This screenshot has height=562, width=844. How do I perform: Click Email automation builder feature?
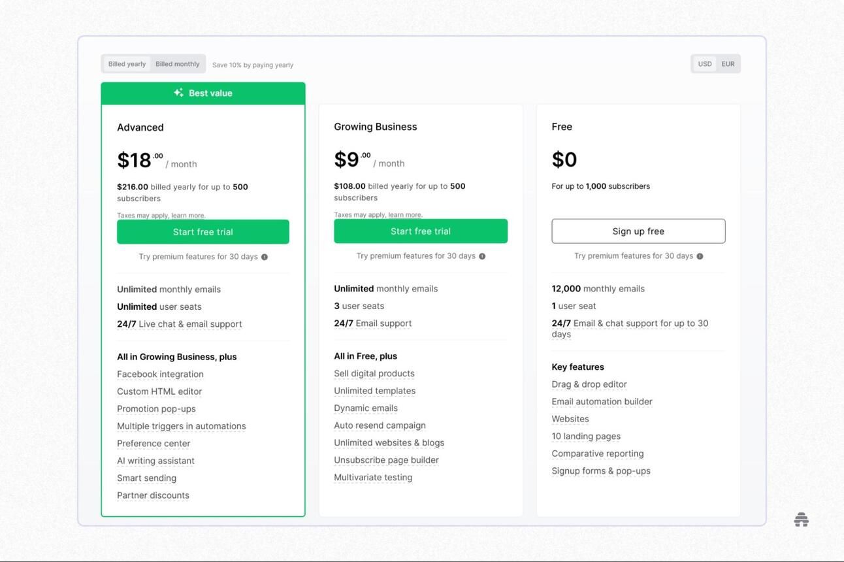click(602, 402)
